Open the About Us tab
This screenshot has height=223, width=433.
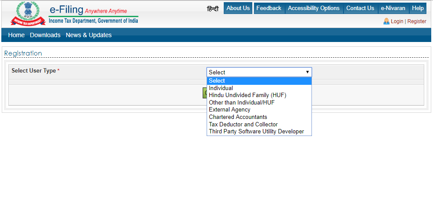238,8
